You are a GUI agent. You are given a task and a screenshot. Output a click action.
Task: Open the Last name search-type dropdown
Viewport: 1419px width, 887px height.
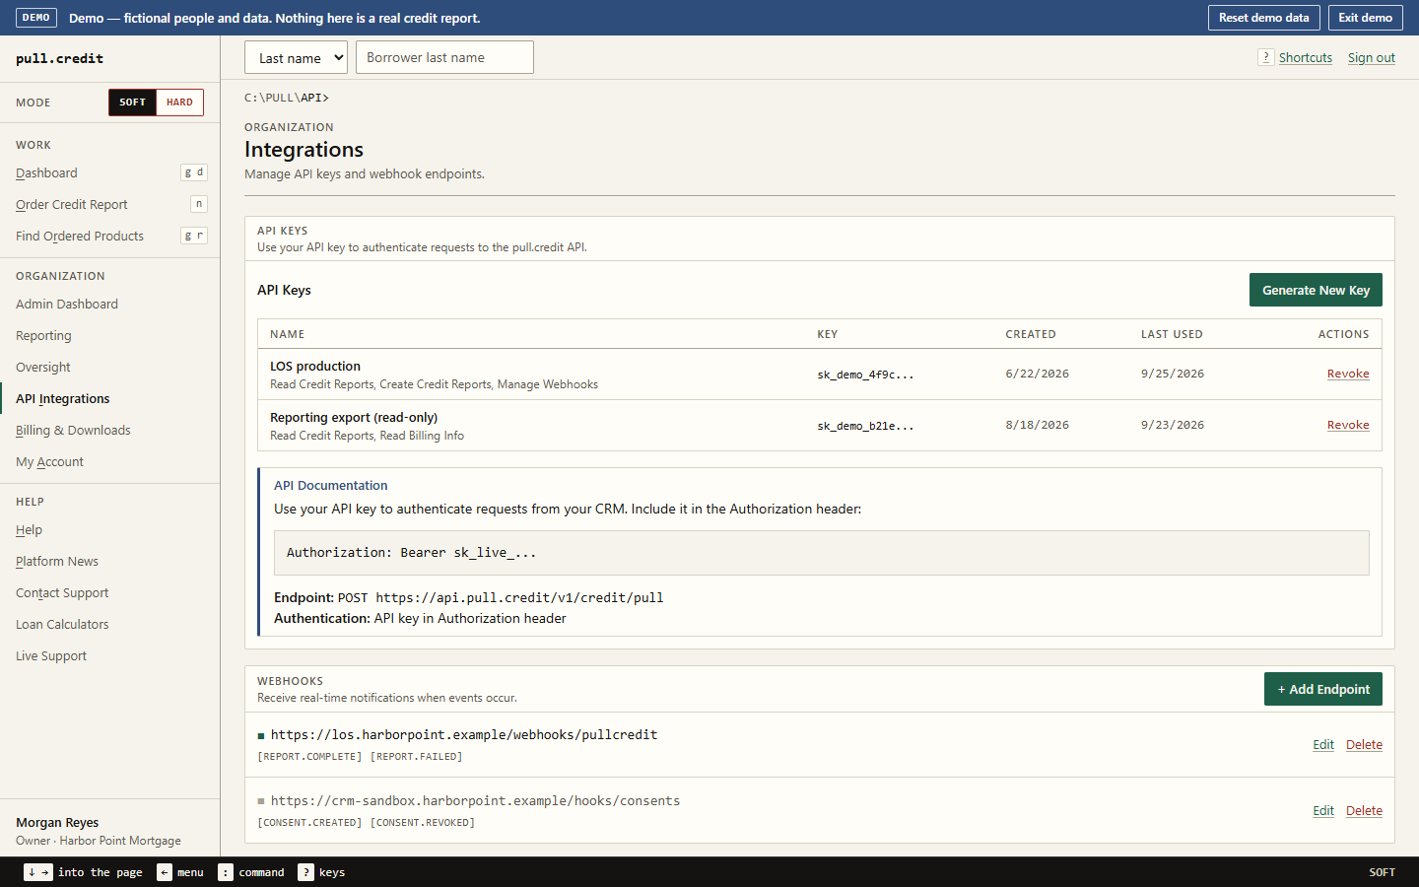296,57
